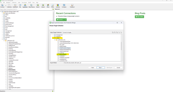The width and height of the screenshot is (173, 92).
Task: Select Replica Set Members node
Action: (x=10, y=13)
